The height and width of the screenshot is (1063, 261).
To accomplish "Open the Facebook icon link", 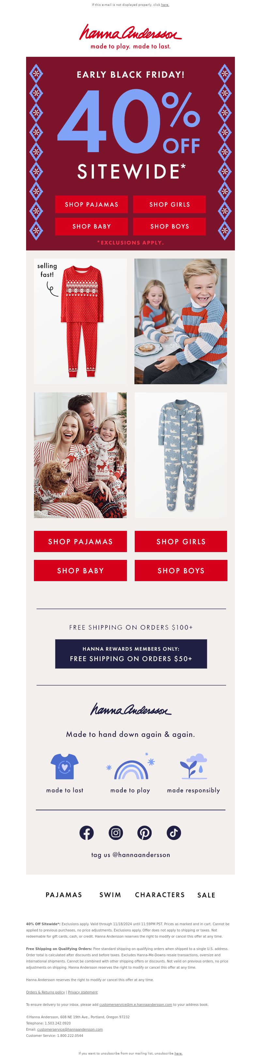I will click(x=86, y=833).
